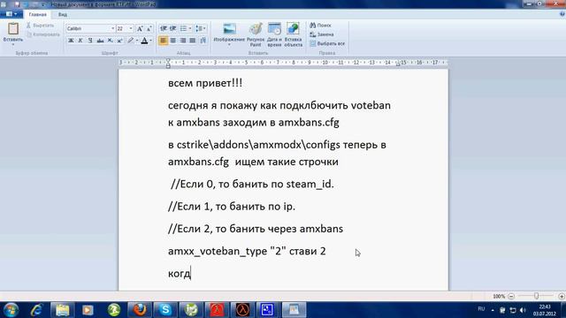Screen dimensions: 566x318
Task: Switch to the Вид ribbon tab
Action: tap(63, 15)
